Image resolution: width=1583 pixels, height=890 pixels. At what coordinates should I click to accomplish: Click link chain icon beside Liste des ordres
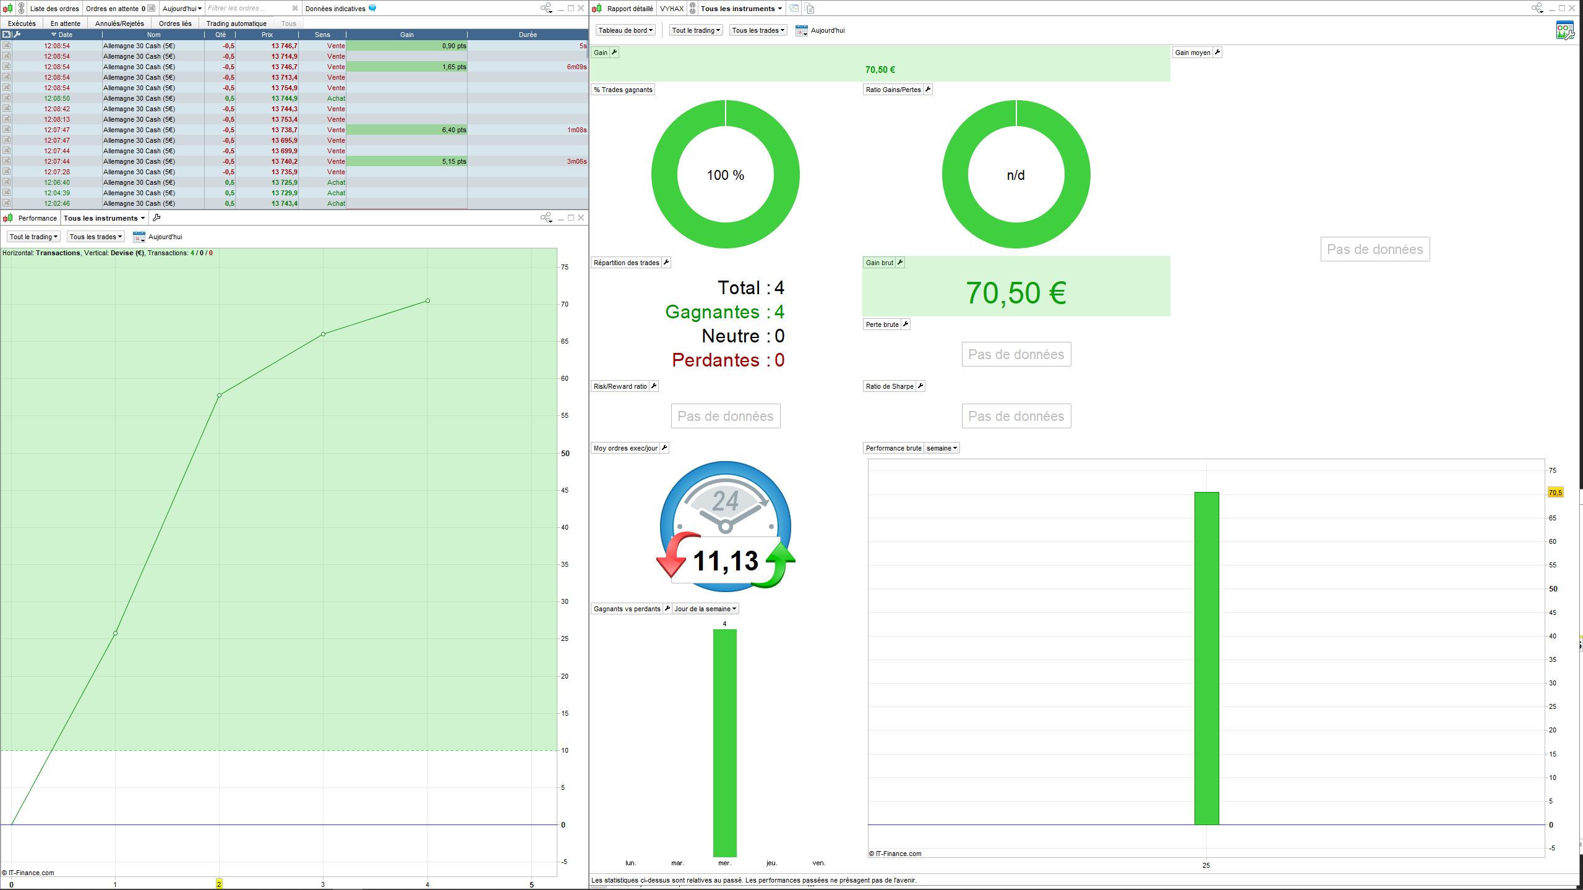[22, 9]
